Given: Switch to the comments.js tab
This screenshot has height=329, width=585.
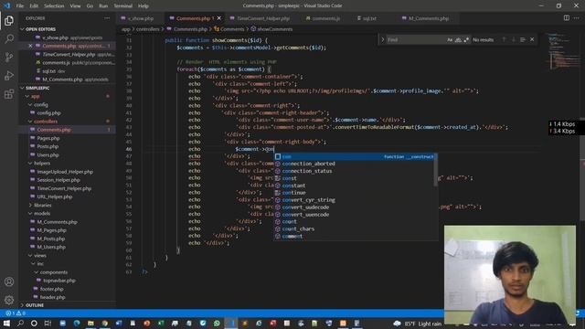Looking at the screenshot, I should point(325,18).
